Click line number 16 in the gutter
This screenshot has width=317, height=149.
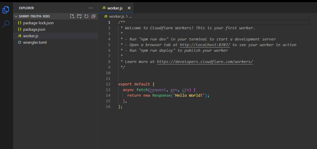coord(108,106)
